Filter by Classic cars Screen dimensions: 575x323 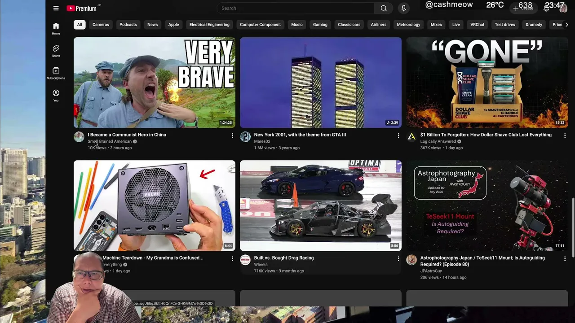click(x=349, y=25)
